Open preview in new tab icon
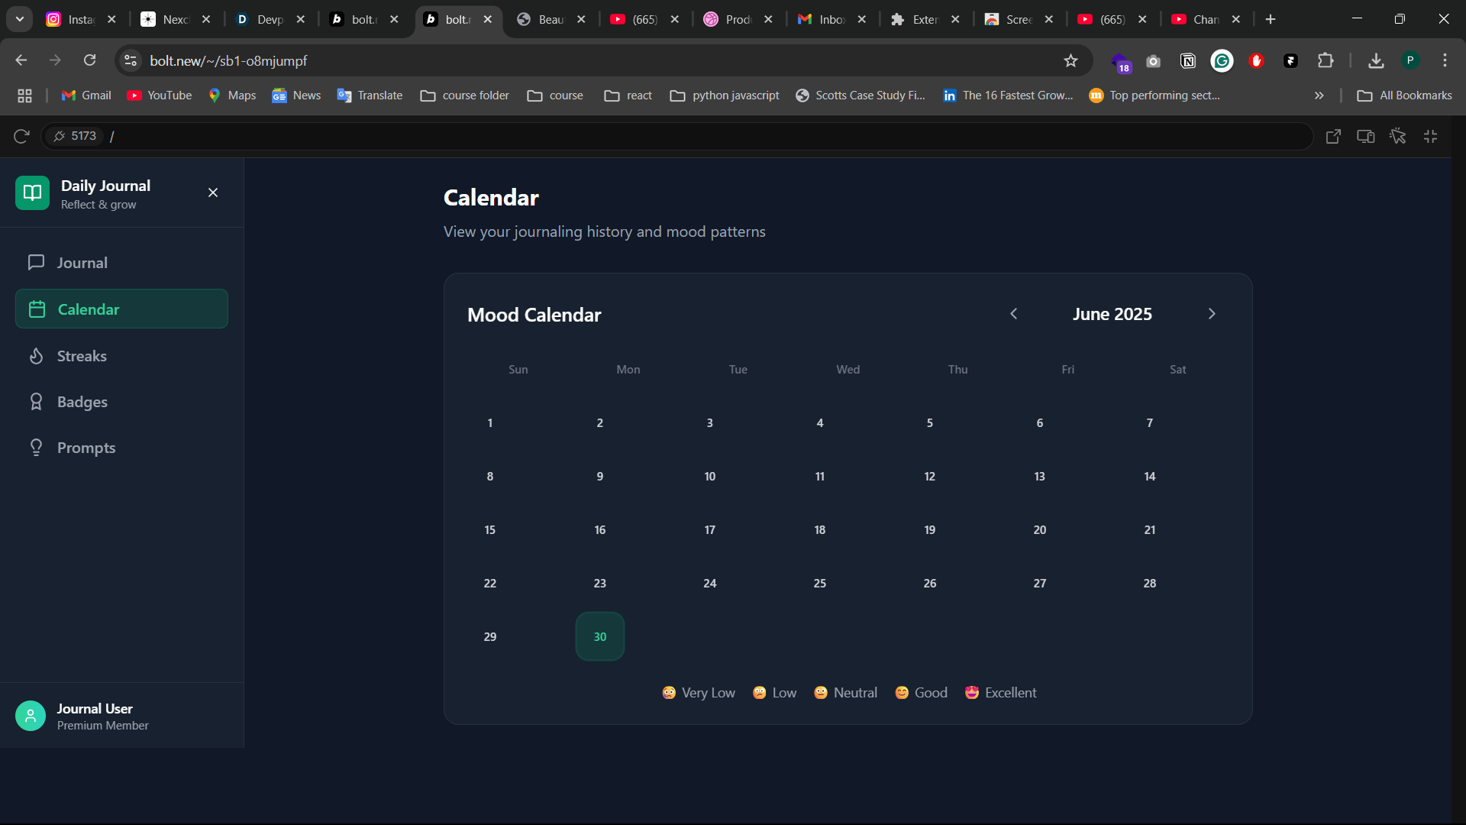 coord(1333,136)
